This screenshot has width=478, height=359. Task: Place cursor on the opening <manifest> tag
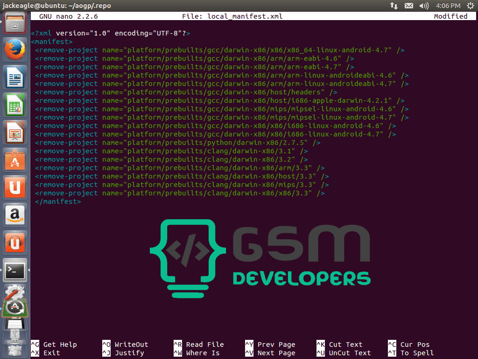point(52,42)
